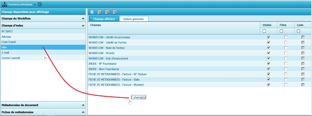Select the FICHE DE METADONNEES - Facture - Montant row
The image size is (312, 116).
[x=116, y=85]
